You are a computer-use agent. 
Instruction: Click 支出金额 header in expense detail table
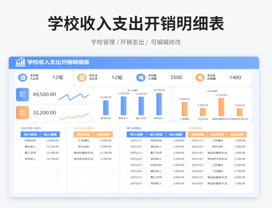[237, 134]
